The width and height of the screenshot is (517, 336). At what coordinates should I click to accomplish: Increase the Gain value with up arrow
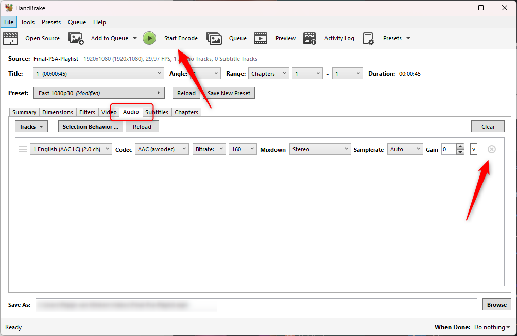point(460,147)
